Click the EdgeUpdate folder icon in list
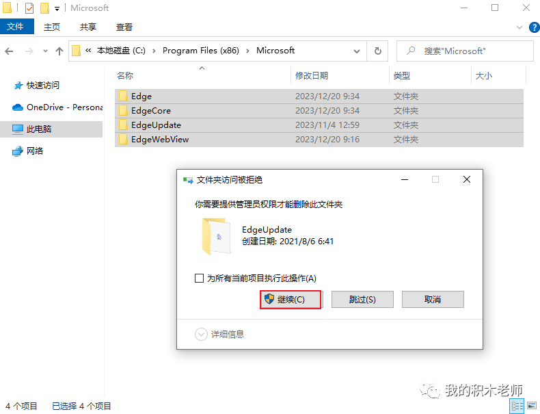Screen dimensions: 540x414 (x=123, y=125)
